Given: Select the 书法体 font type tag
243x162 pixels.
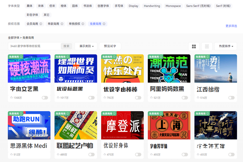Looking at the screenshot, I should (87, 6).
